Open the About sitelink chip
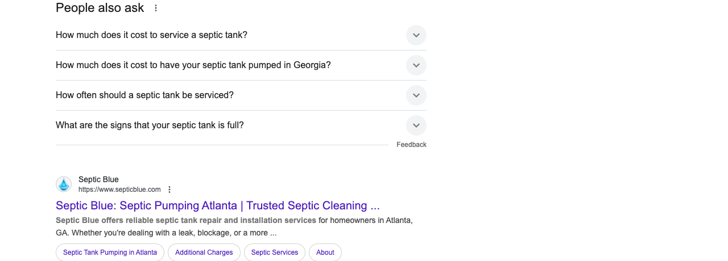728x261 pixels. click(325, 252)
